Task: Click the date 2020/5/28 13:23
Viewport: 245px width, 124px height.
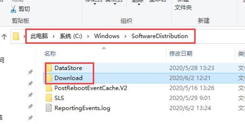Action: pos(192,68)
